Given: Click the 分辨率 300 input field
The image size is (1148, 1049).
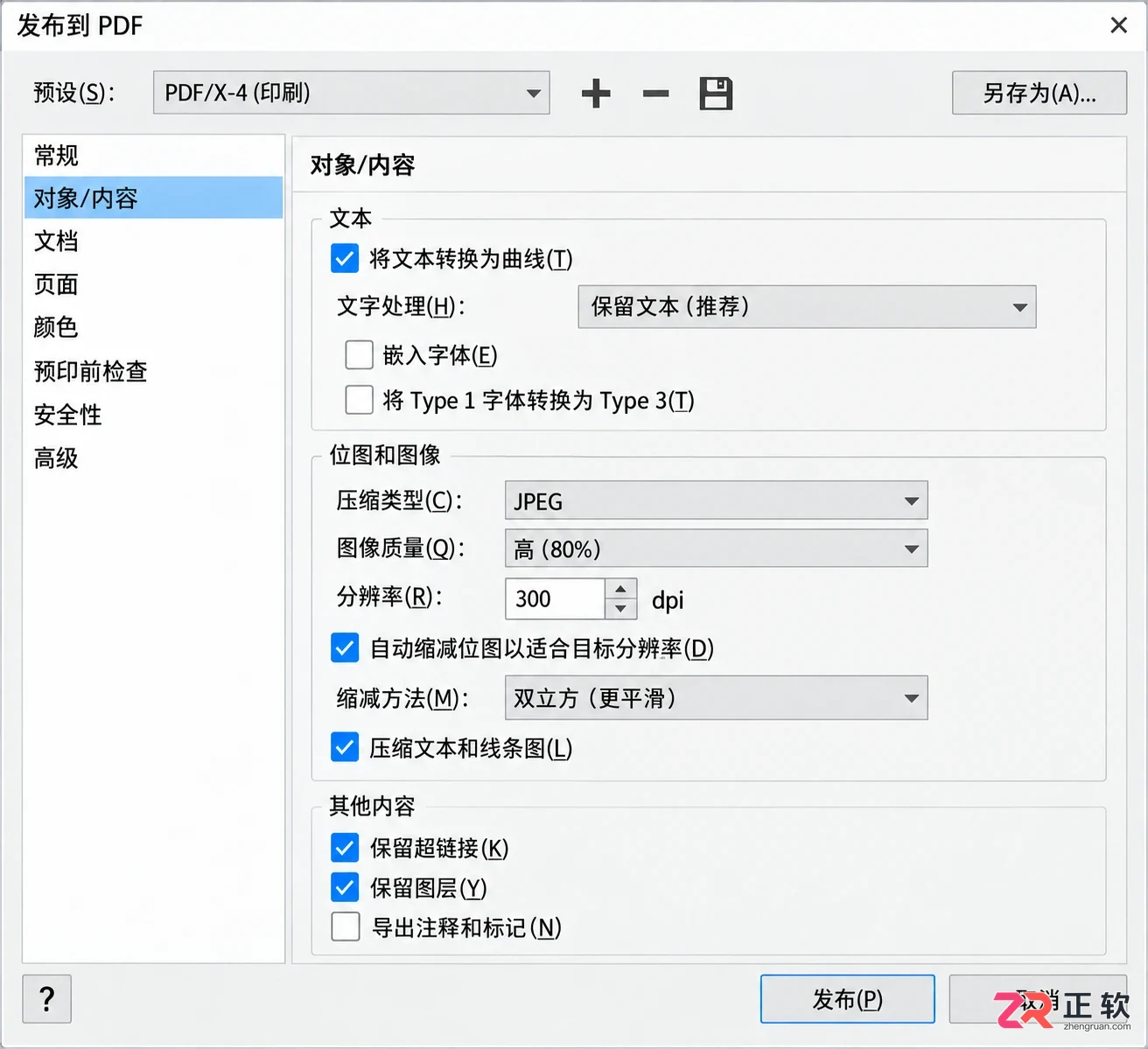Looking at the screenshot, I should pos(555,599).
